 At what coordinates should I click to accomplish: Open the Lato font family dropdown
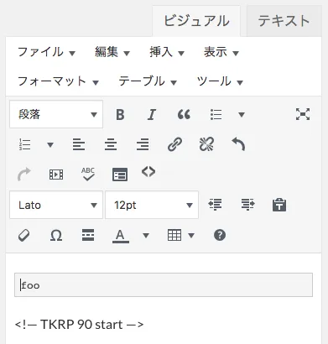[56, 205]
